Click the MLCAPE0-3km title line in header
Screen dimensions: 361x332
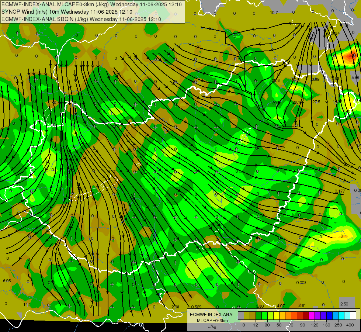click(91, 4)
